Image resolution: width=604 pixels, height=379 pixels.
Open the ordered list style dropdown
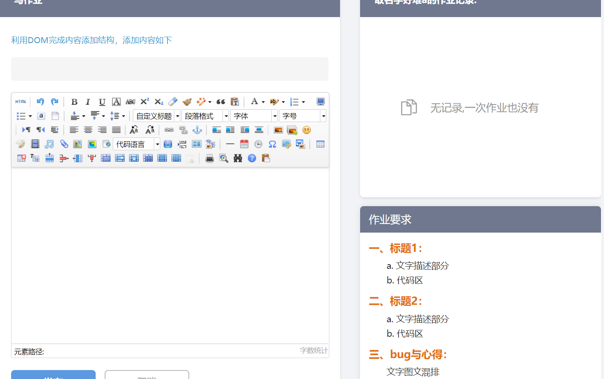point(303,102)
